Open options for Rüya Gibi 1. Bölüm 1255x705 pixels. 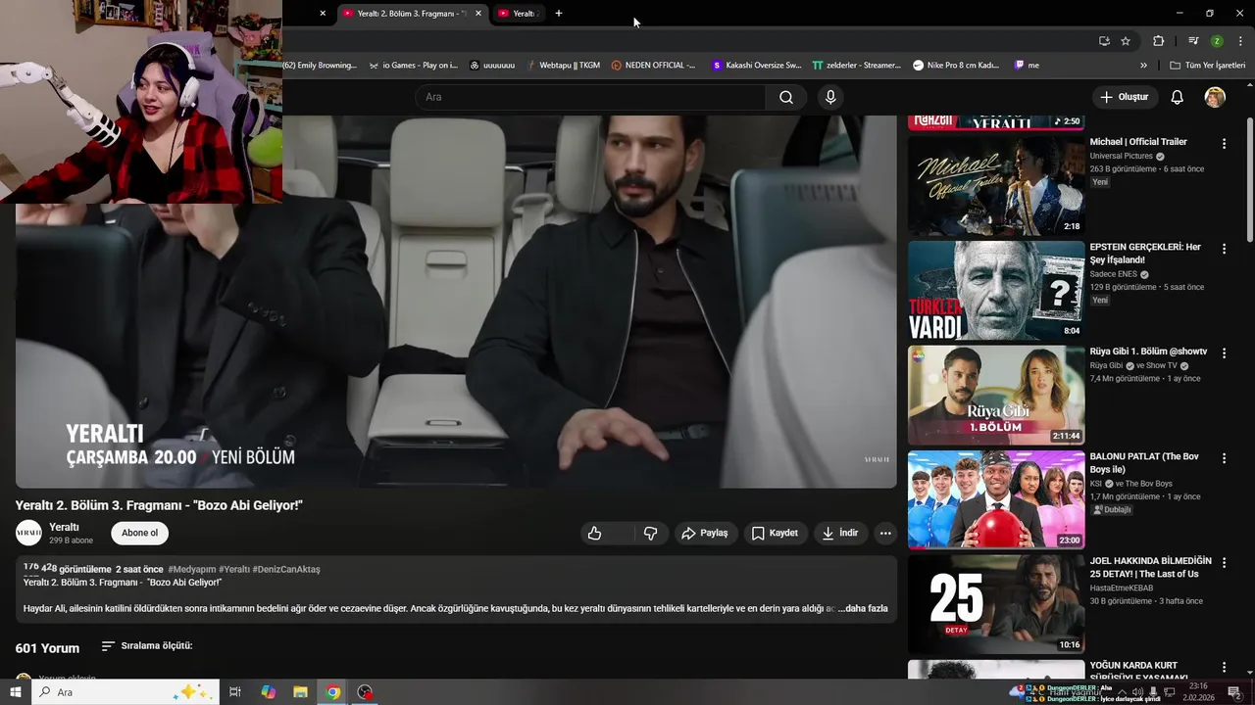click(x=1224, y=352)
